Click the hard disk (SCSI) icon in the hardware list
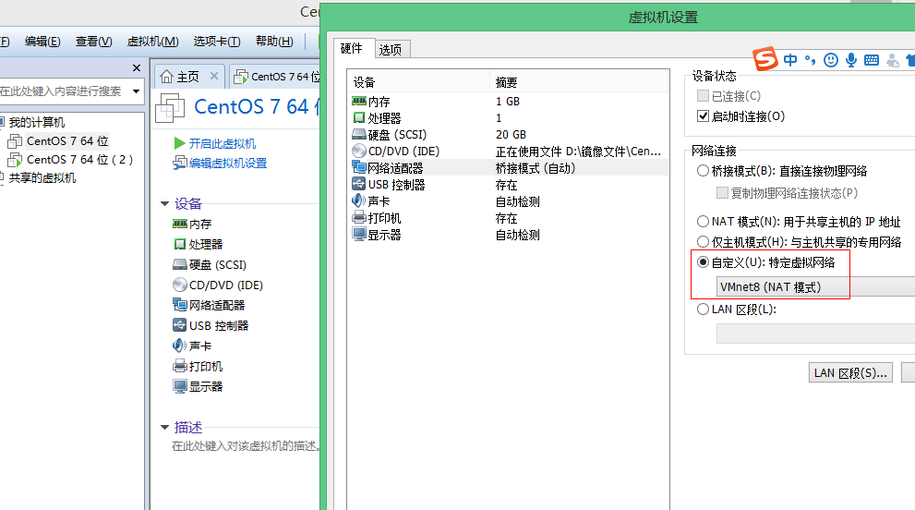Image resolution: width=915 pixels, height=510 pixels. click(x=359, y=134)
